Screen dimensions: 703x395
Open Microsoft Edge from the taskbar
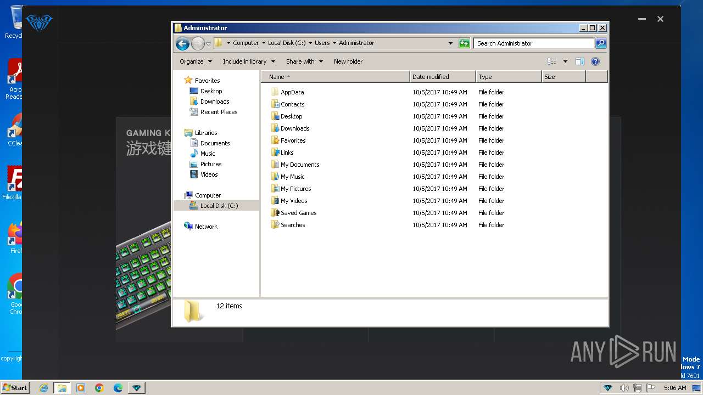(x=118, y=388)
